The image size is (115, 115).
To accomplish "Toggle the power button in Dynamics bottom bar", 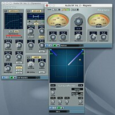I will click(x=4, y=77).
